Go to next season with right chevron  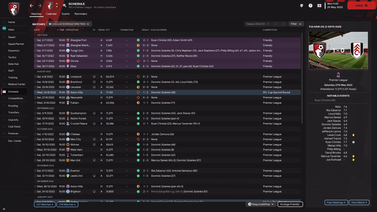(283, 24)
